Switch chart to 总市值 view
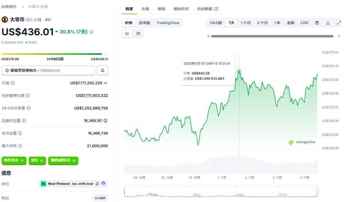This screenshot has width=344, height=202. pos(144,23)
